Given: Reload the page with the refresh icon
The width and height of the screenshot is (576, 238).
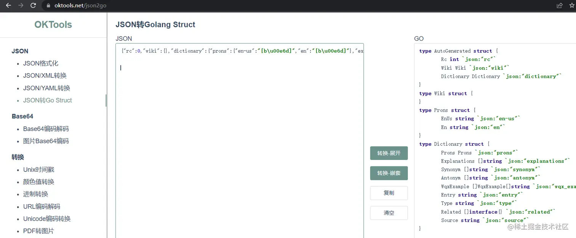Looking at the screenshot, I should pos(33,5).
